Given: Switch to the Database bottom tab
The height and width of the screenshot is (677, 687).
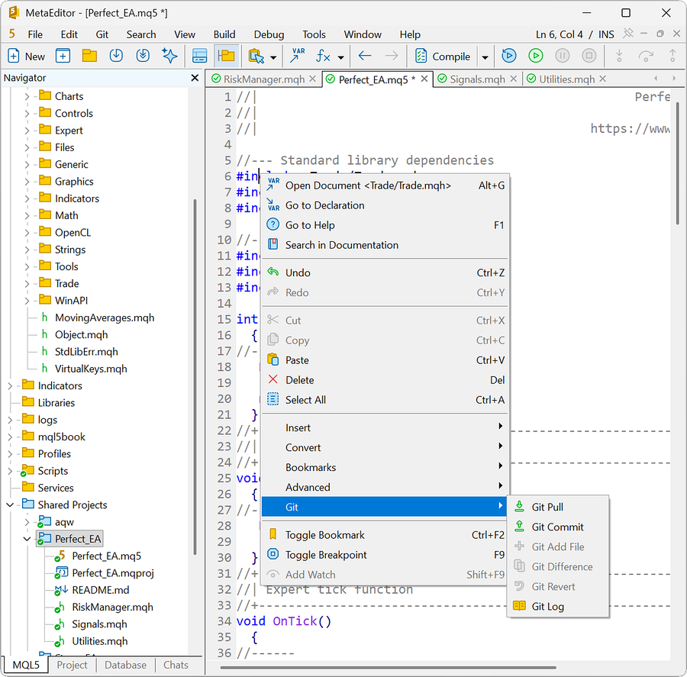Looking at the screenshot, I should (125, 665).
